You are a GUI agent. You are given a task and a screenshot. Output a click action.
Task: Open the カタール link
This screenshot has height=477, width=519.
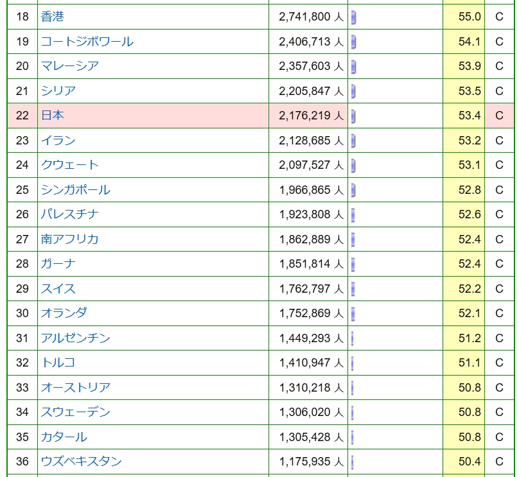(x=64, y=437)
